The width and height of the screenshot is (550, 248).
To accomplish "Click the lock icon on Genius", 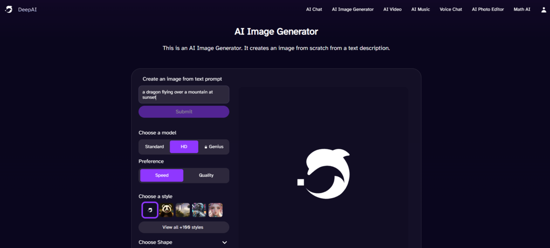I will 206,147.
